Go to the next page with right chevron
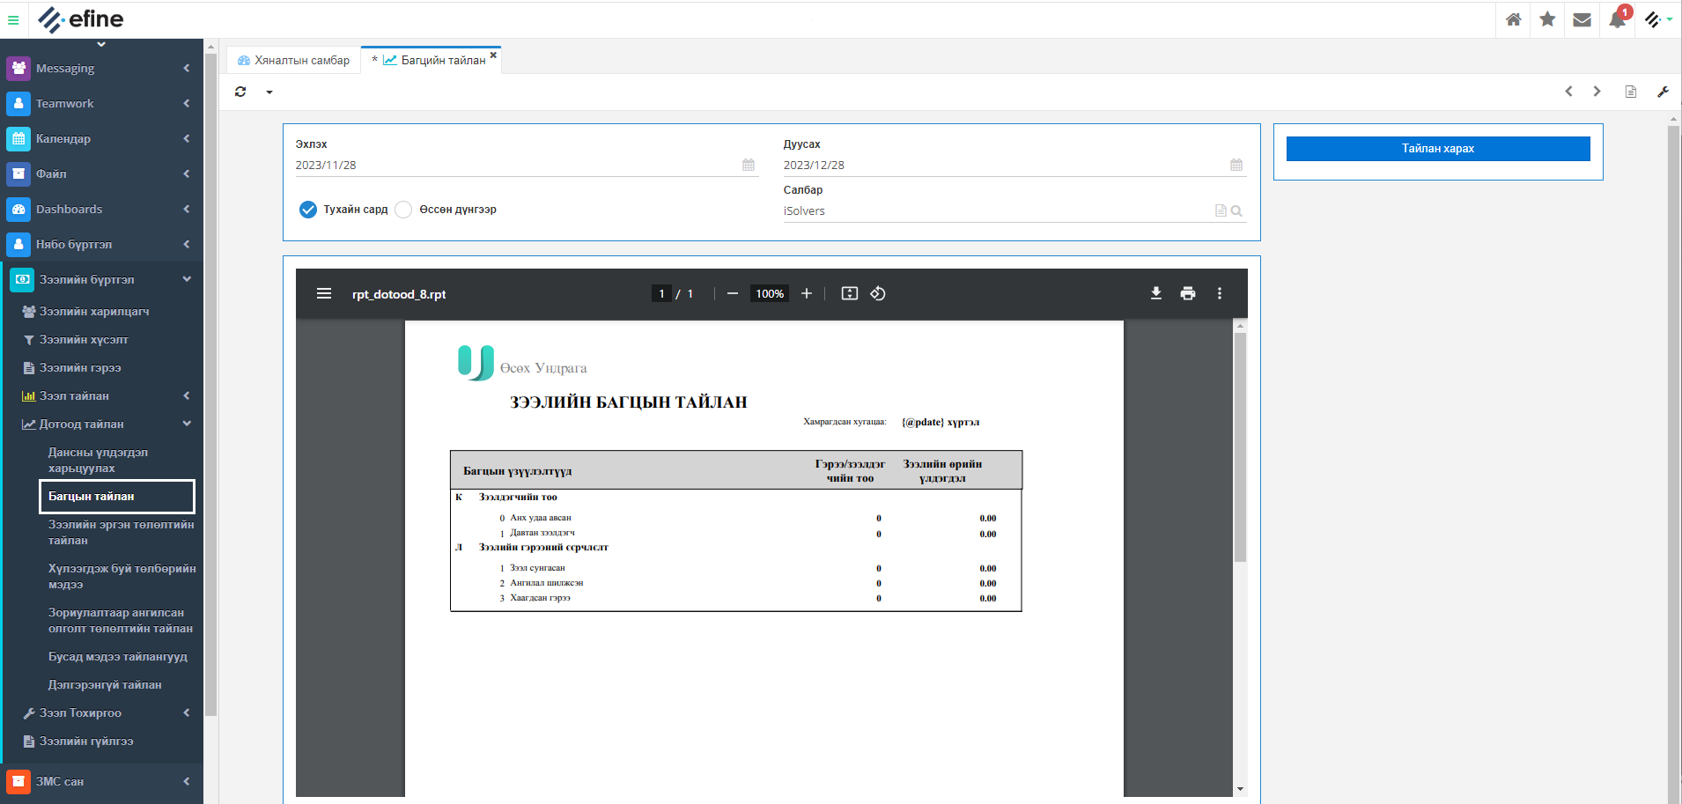This screenshot has width=1682, height=804. pos(1597,92)
